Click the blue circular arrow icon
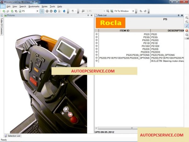This screenshot has width=189, height=142. [55, 11]
